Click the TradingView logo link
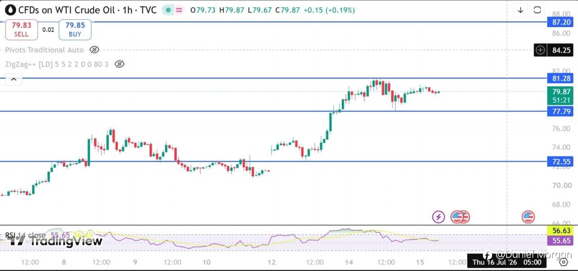578x271 pixels. click(55, 241)
